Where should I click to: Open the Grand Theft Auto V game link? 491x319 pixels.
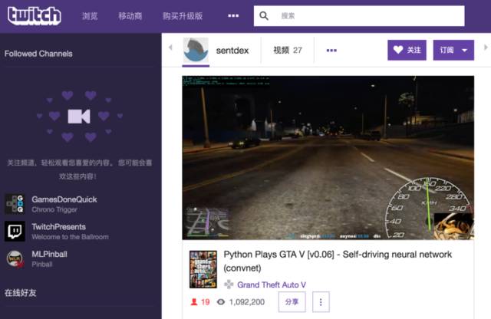point(272,284)
